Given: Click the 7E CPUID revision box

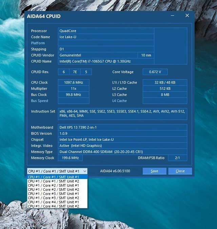Looking at the screenshot, I should pyautogui.click(x=75, y=72).
